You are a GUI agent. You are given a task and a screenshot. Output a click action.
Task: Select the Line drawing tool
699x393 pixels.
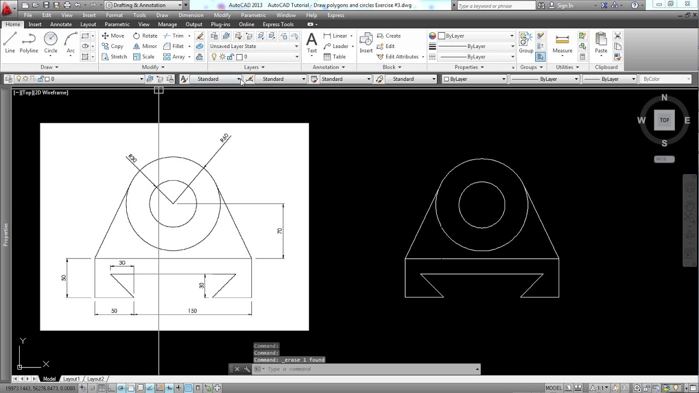10,43
